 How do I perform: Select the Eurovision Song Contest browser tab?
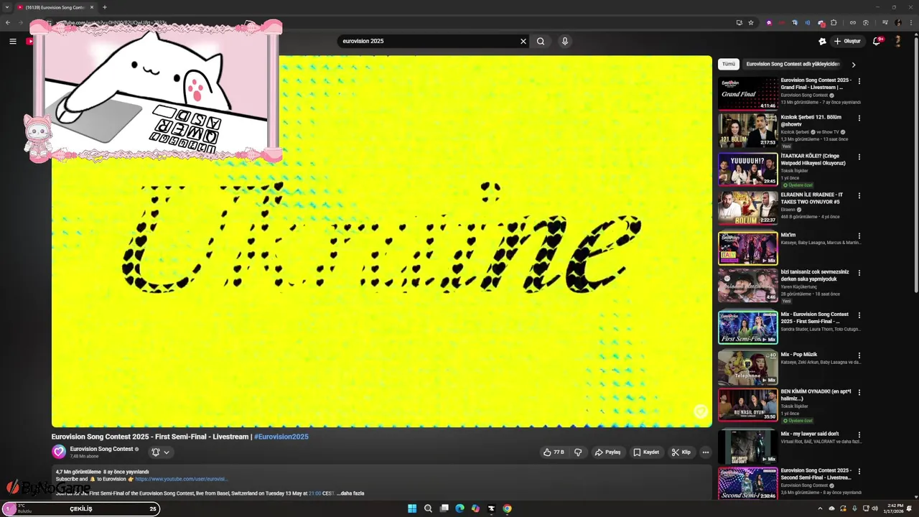55,7
